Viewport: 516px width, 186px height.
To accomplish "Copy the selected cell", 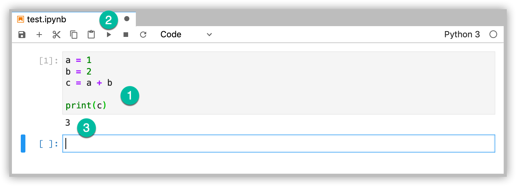I will coord(73,35).
